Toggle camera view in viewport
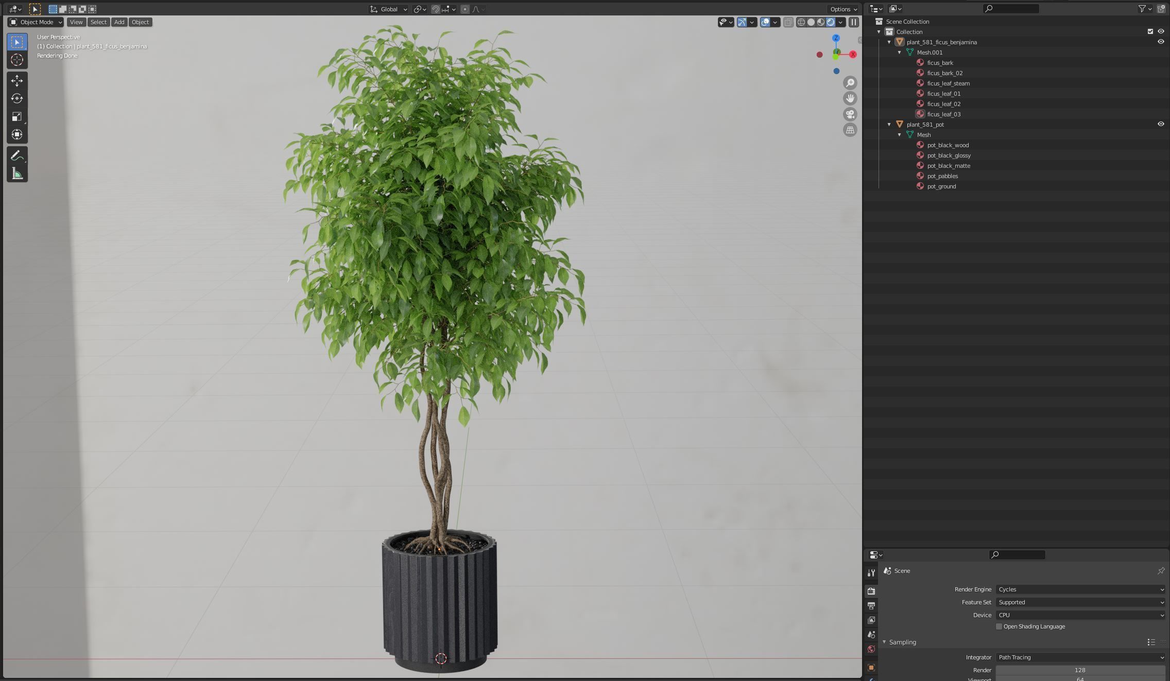Screen dimensions: 1170x681 point(850,114)
